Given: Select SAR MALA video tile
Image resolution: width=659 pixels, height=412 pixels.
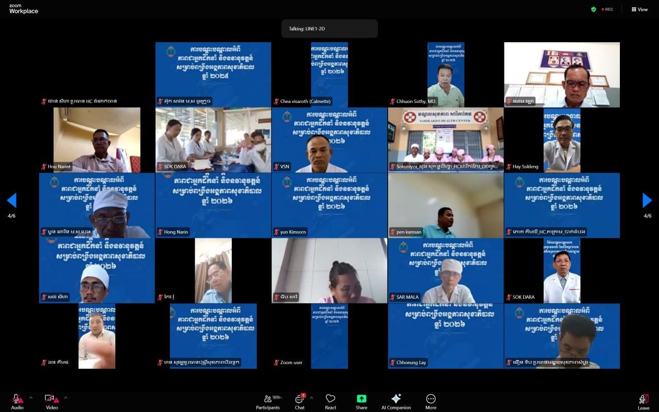Looking at the screenshot, I should pos(446,270).
